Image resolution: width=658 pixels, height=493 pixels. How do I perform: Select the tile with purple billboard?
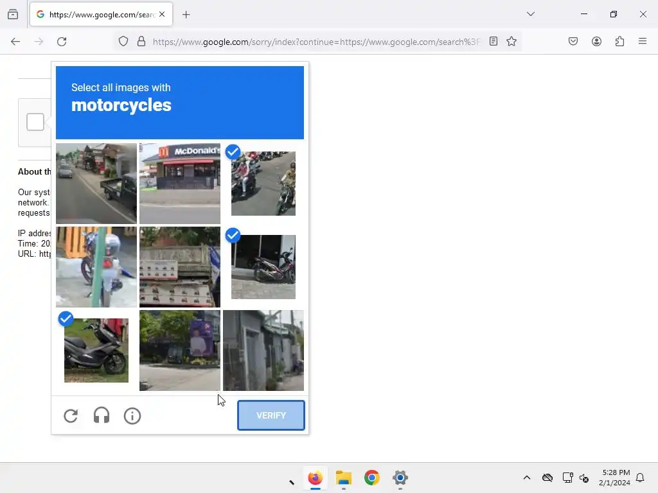[180, 350]
